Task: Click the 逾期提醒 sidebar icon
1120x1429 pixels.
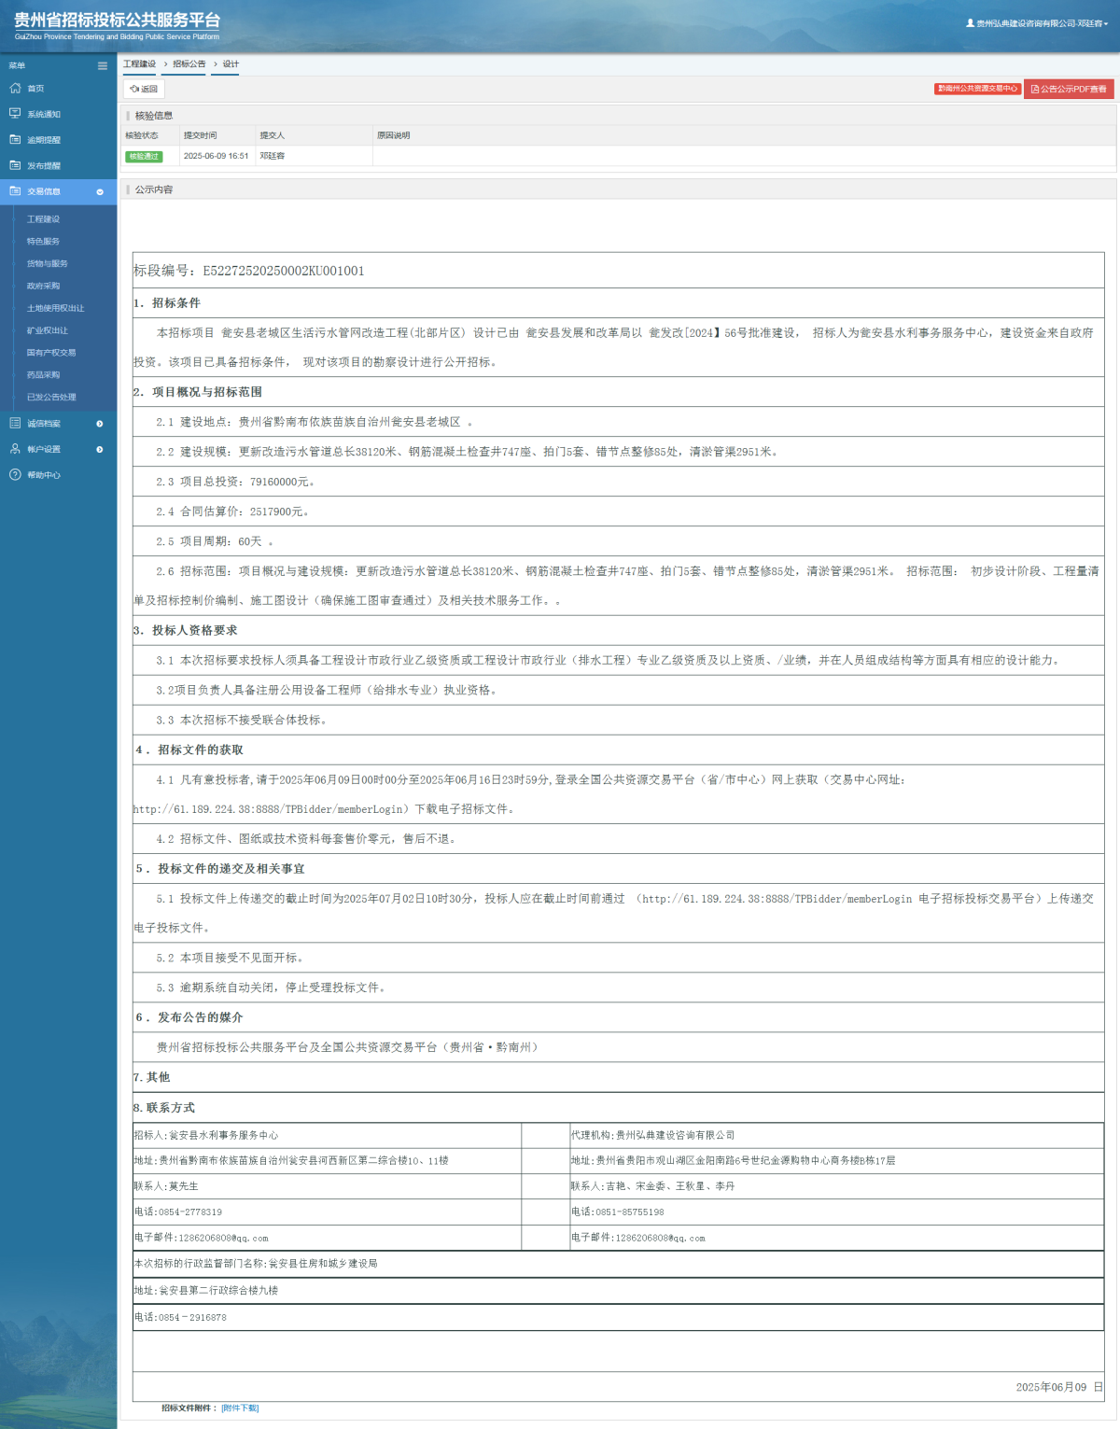Action: tap(15, 139)
